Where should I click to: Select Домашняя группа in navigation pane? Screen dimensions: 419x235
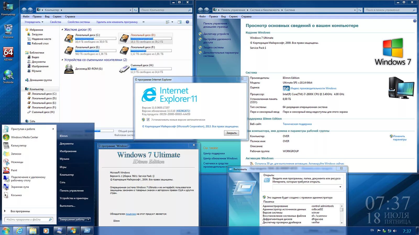[41, 80]
